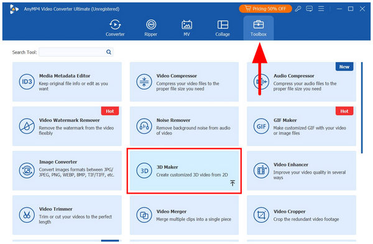This screenshot has height=244, width=373.
Task: Open the Converter tab
Action: tap(115, 28)
